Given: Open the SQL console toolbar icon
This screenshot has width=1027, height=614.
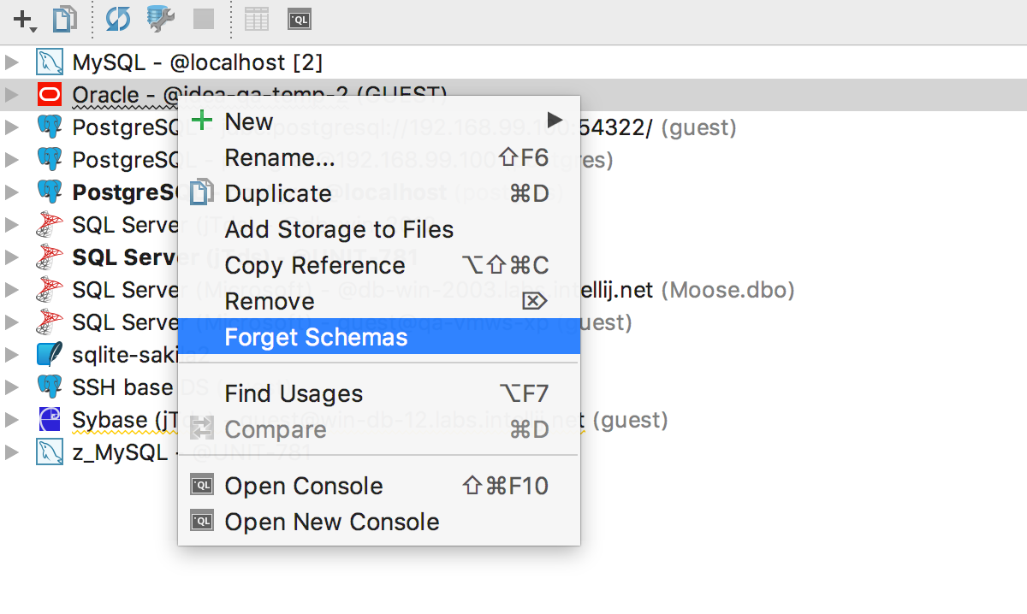Looking at the screenshot, I should pos(300,19).
